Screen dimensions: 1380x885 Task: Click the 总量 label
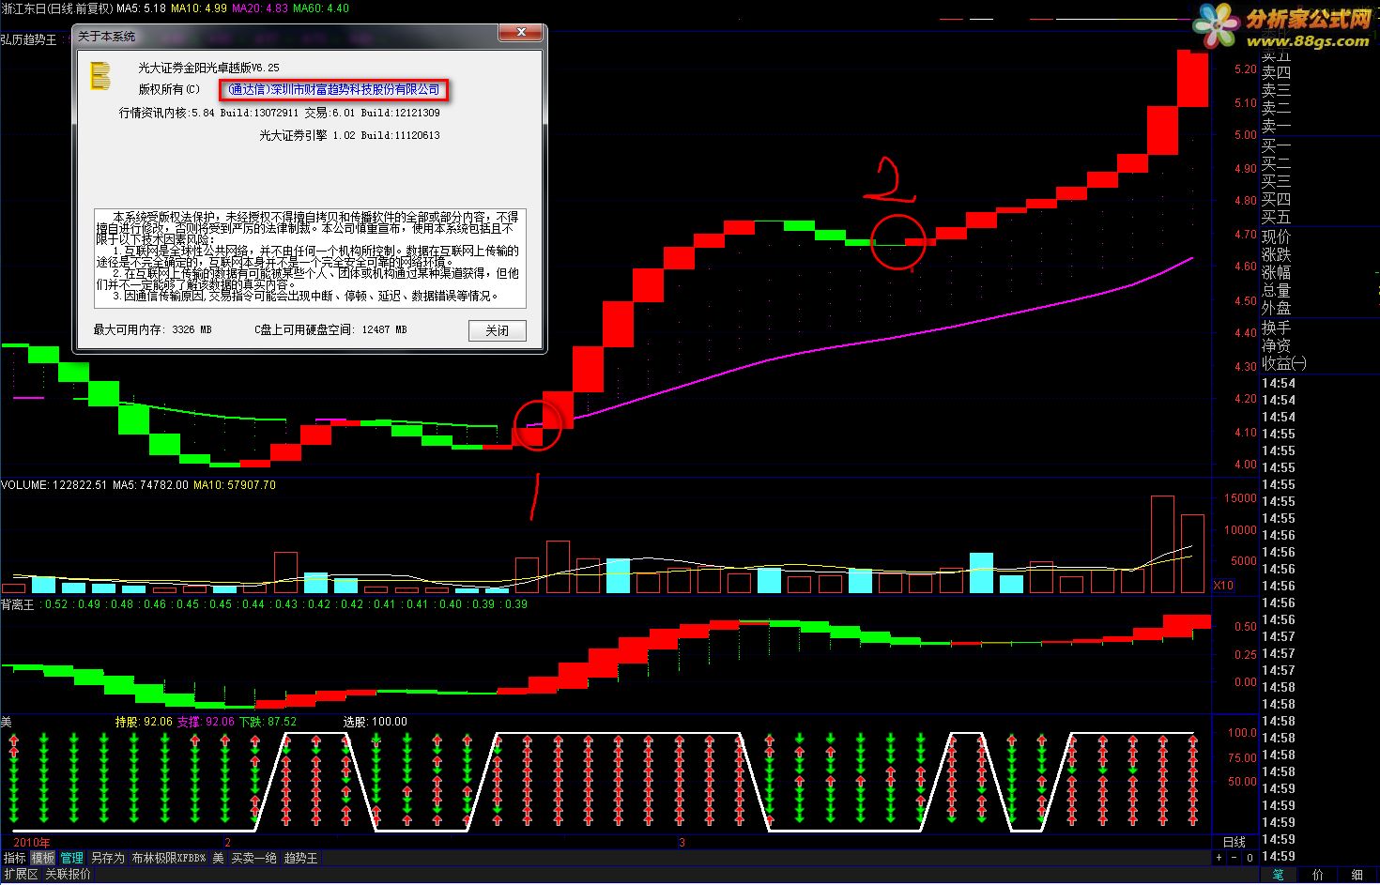coord(1276,290)
